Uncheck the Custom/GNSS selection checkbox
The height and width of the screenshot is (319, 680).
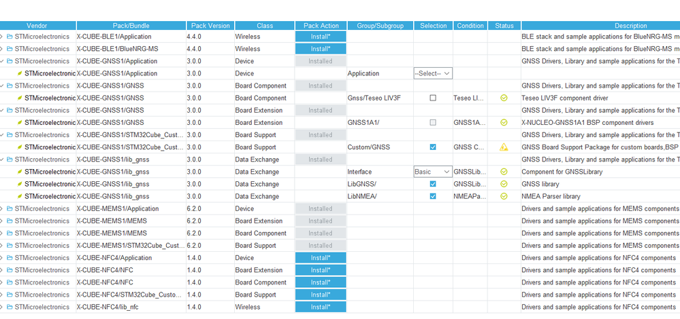pyautogui.click(x=433, y=147)
